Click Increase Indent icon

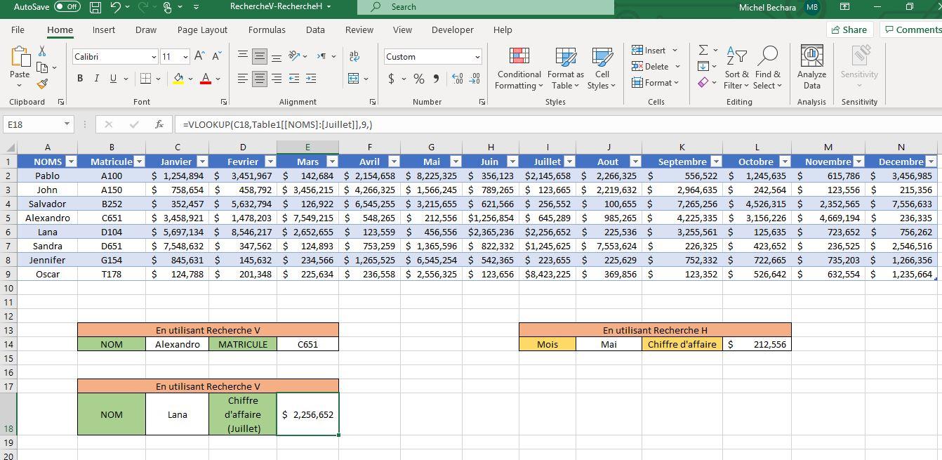[311, 79]
